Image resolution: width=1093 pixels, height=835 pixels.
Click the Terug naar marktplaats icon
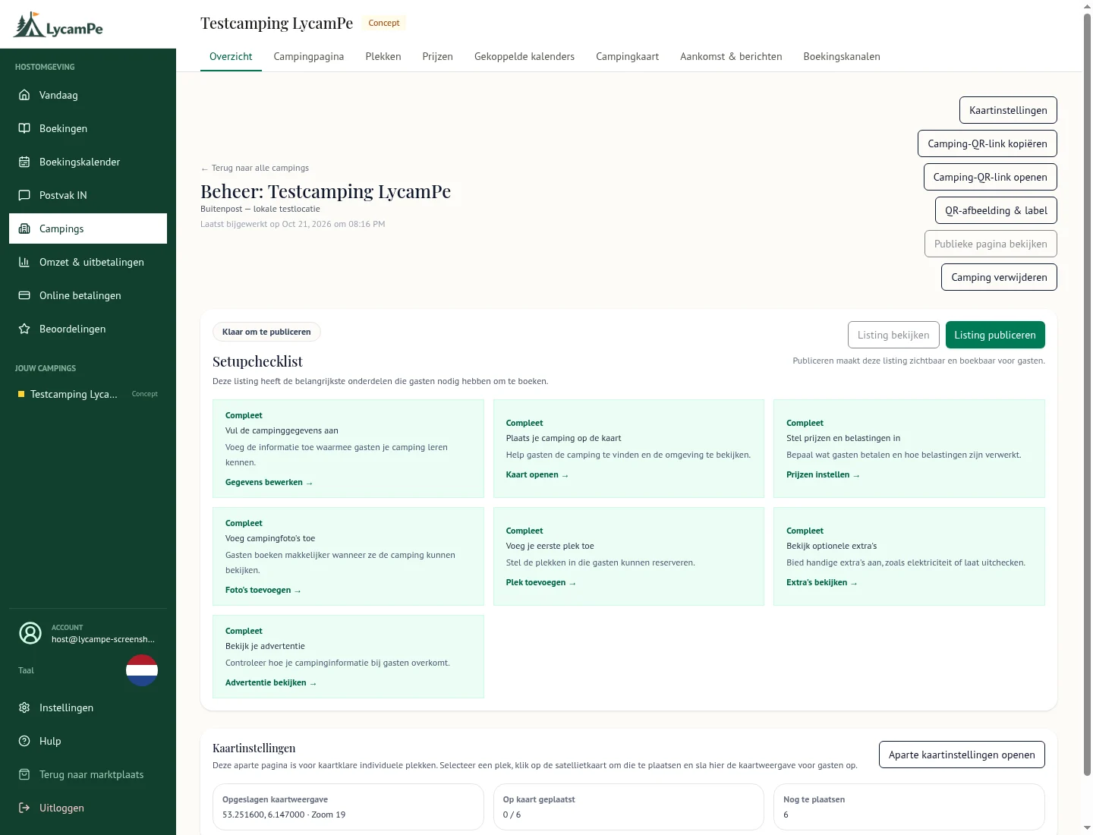tap(24, 774)
